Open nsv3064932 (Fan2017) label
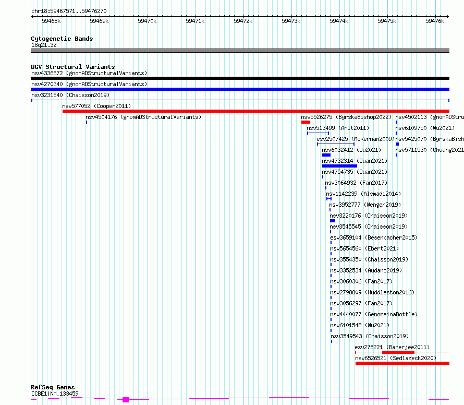 coord(356,183)
